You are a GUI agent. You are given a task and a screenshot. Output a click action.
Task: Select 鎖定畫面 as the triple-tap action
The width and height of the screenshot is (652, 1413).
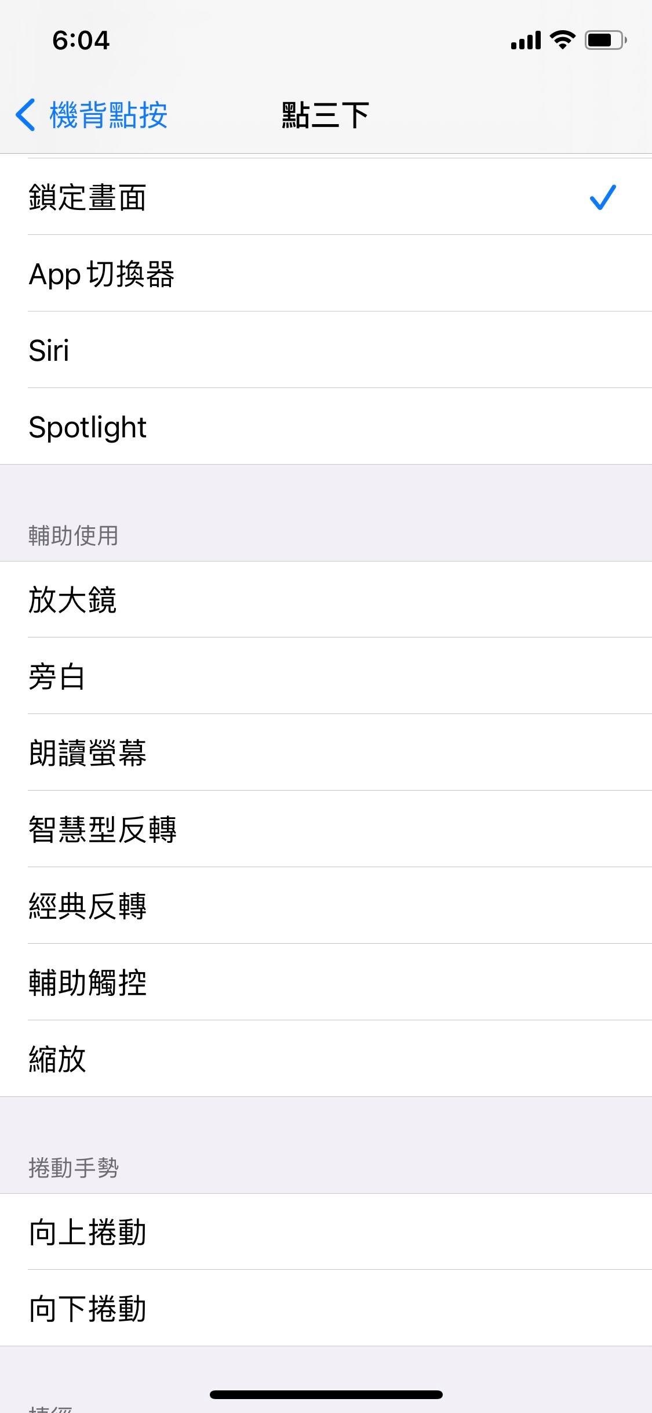tap(87, 197)
